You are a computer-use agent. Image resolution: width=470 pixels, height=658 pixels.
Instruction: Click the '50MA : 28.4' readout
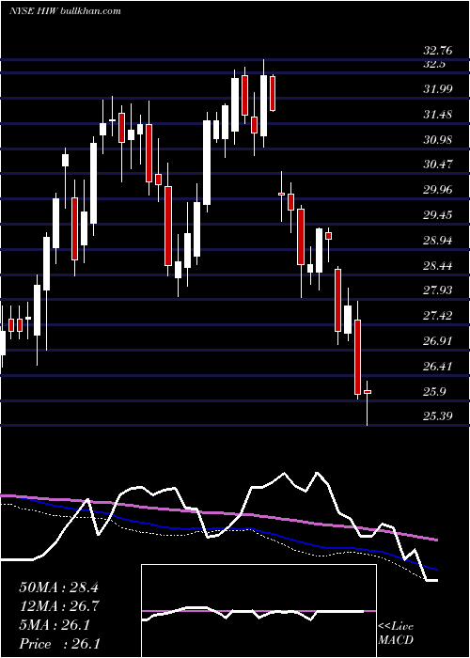click(58, 587)
